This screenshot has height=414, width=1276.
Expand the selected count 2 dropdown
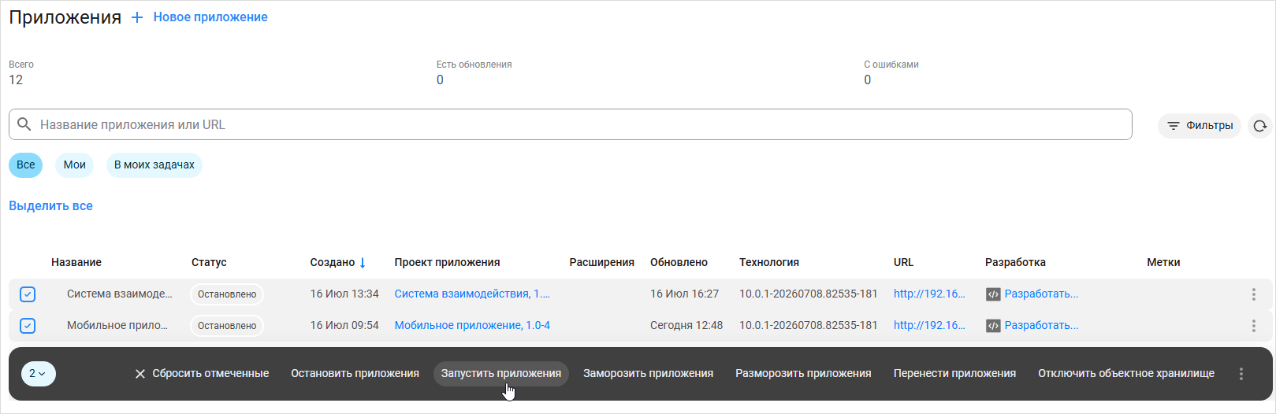coord(38,374)
